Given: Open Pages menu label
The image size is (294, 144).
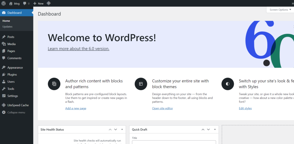Looking at the screenshot, I should click(x=11, y=51).
